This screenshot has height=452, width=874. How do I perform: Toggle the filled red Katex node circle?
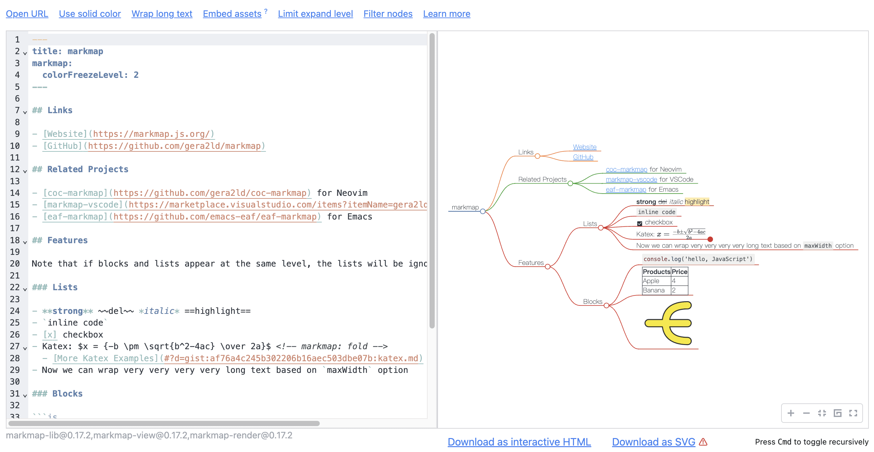710,239
